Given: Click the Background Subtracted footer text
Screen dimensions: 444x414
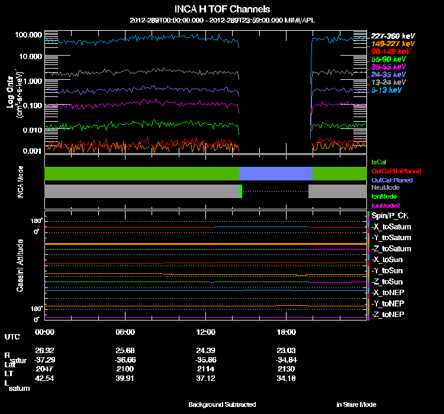Looking at the screenshot, I should point(222,405).
